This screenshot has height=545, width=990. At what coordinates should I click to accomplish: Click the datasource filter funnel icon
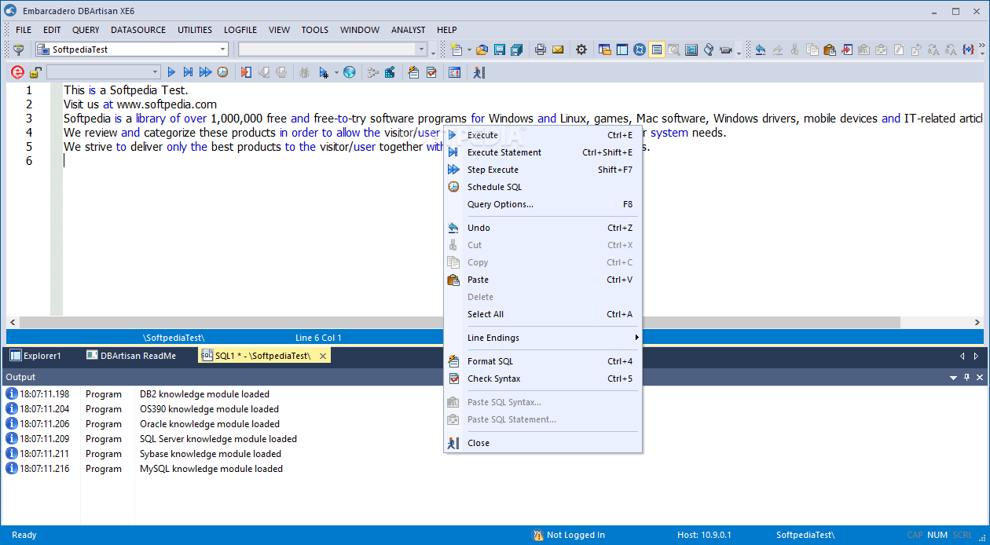pos(18,49)
